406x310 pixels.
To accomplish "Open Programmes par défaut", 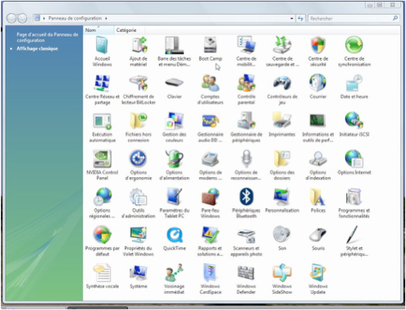I will coord(102,240).
